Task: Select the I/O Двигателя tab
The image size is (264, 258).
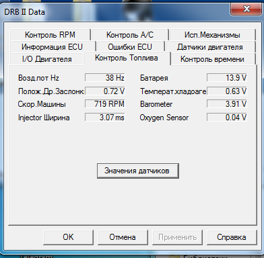Action: [x=46, y=59]
